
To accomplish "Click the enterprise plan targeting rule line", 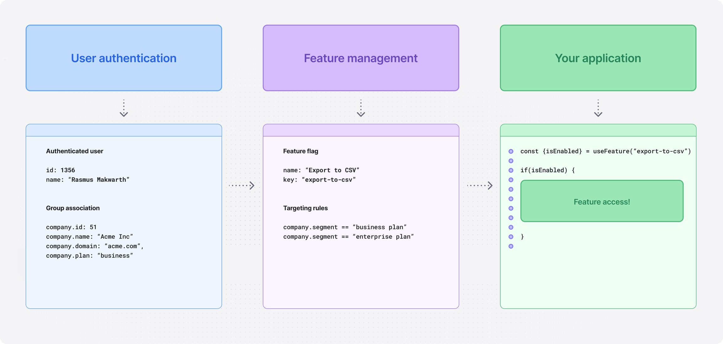I will pos(348,237).
